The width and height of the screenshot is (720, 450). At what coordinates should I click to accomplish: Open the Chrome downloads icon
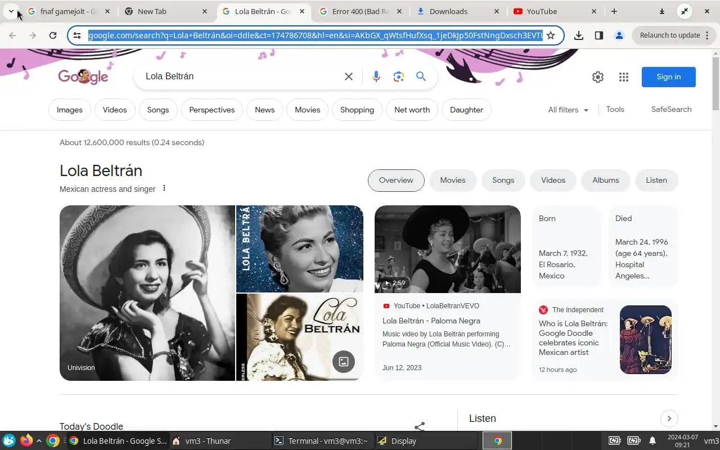pyautogui.click(x=578, y=35)
